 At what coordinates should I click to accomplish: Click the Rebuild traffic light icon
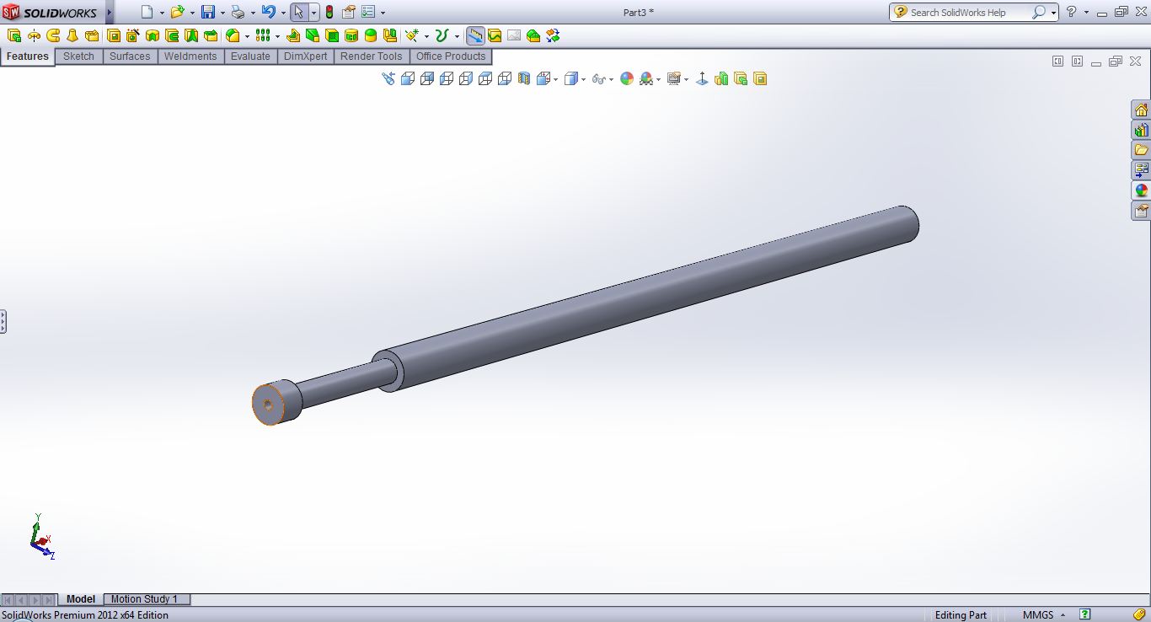[329, 12]
